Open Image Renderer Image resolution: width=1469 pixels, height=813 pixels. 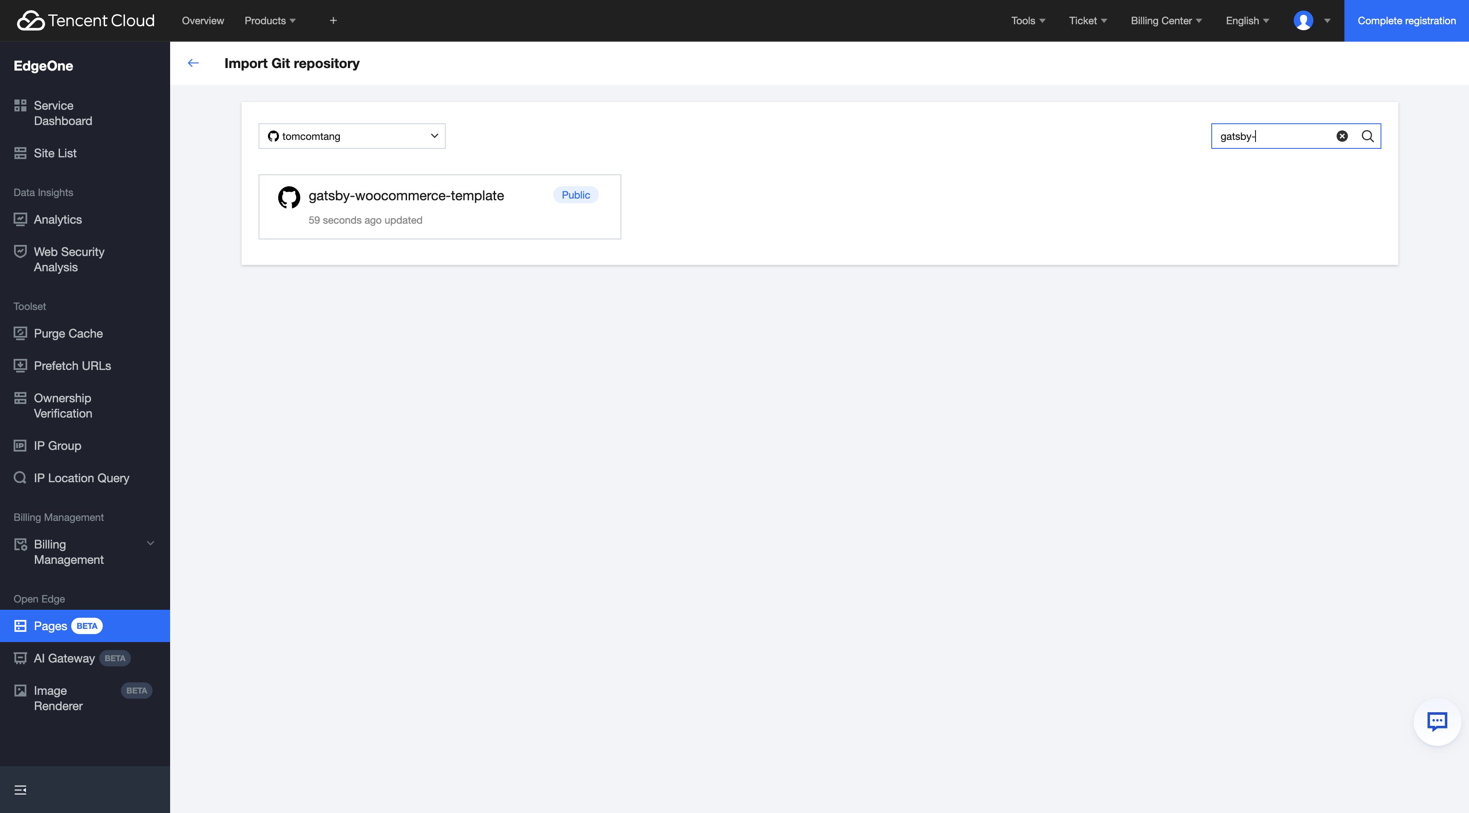(85, 698)
